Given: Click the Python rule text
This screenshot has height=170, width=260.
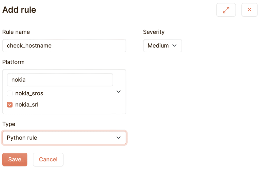Looking at the screenshot, I should click(22, 138).
